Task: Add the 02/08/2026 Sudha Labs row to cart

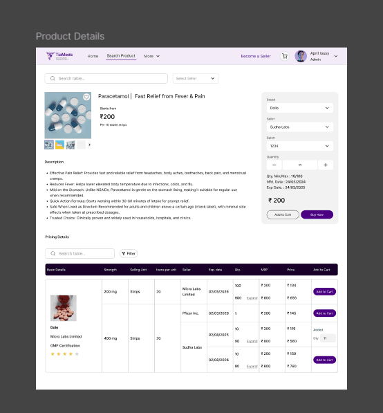Action: click(x=324, y=360)
